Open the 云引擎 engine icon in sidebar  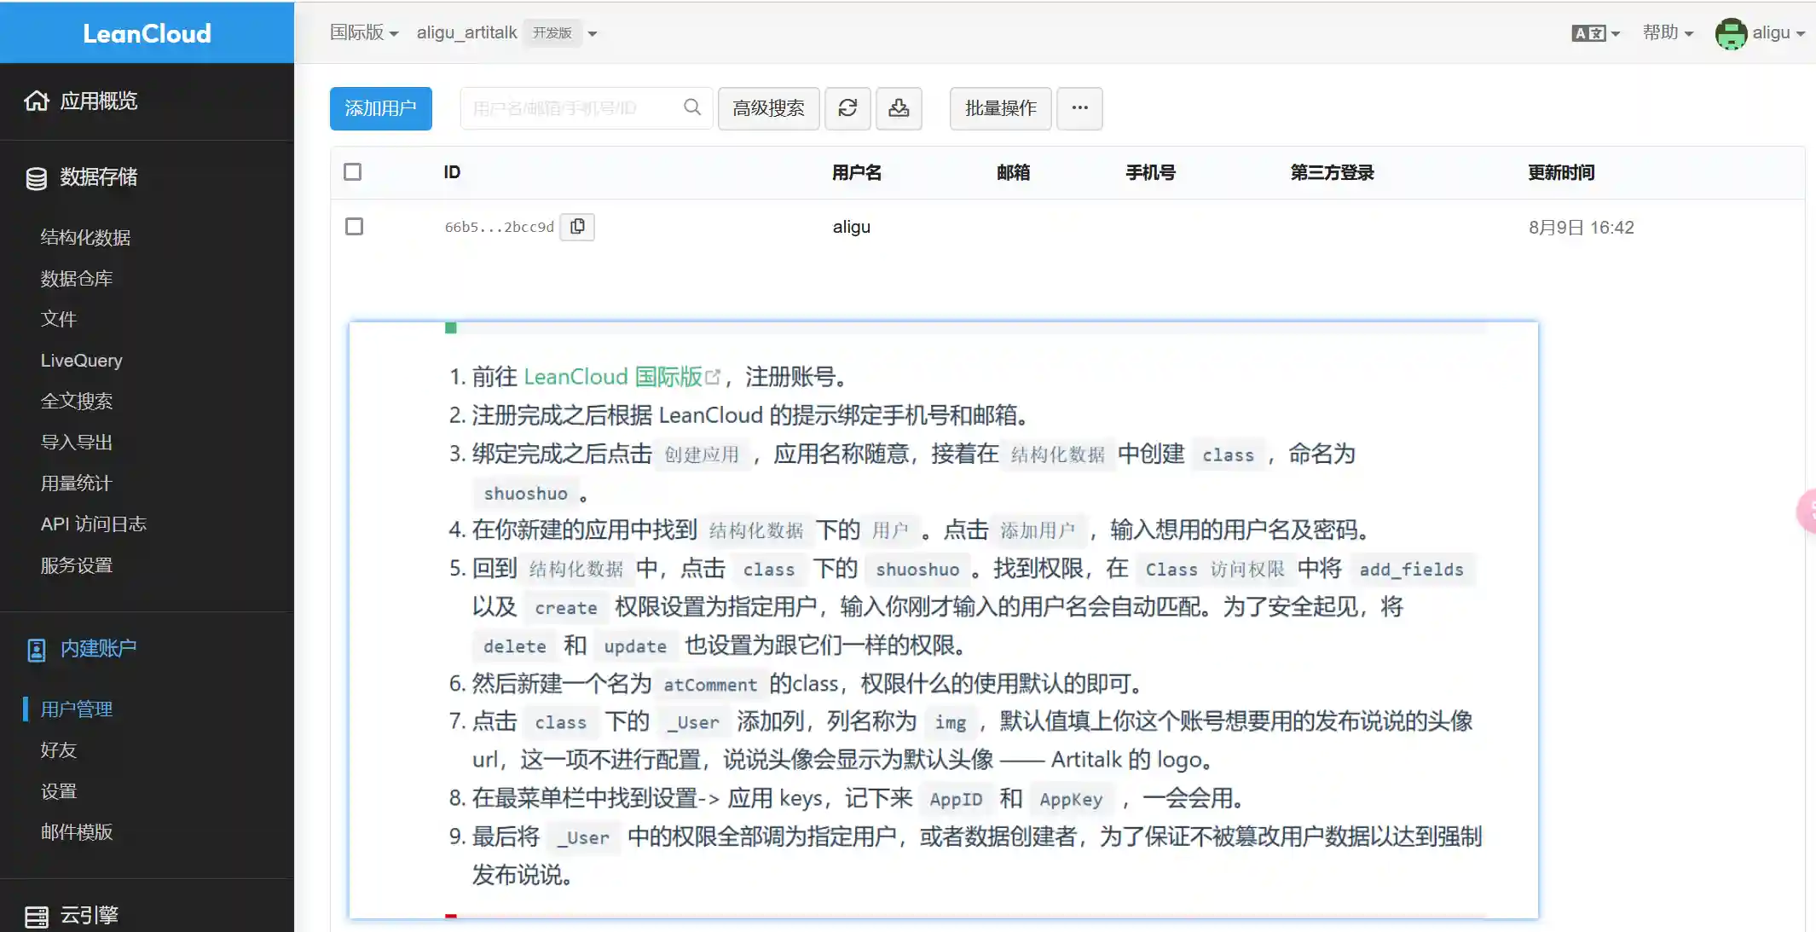point(37,915)
